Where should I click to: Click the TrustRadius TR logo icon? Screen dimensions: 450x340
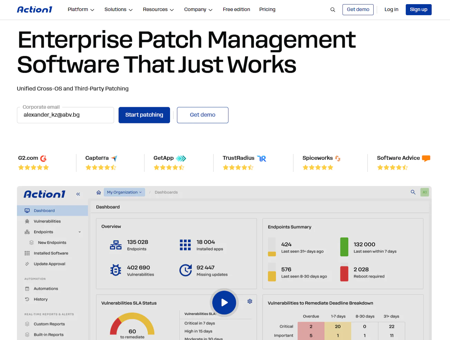[x=262, y=158]
